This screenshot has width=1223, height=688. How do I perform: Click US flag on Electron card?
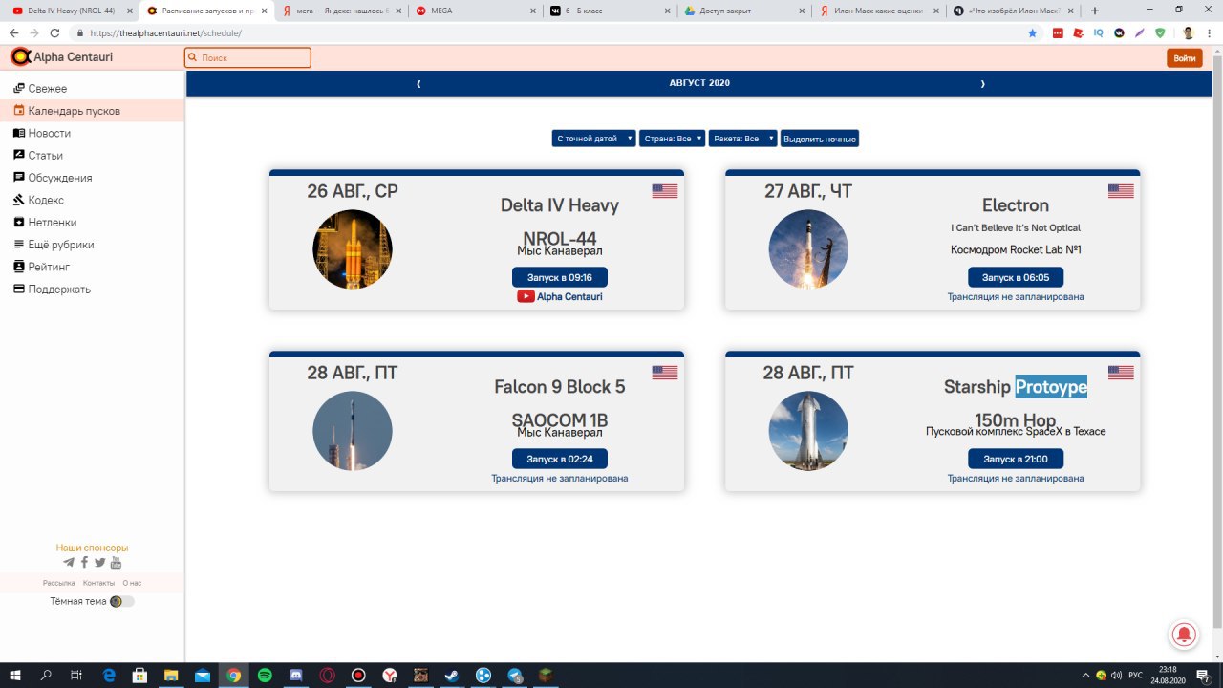1121,191
